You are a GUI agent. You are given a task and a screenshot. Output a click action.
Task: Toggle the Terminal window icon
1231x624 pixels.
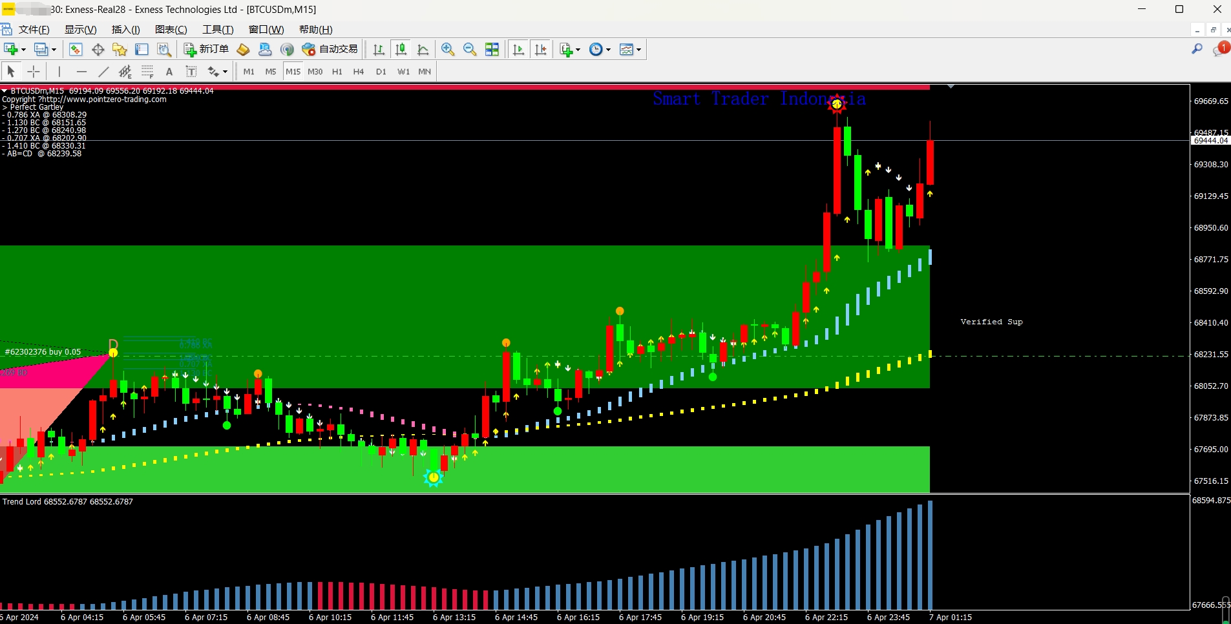142,49
